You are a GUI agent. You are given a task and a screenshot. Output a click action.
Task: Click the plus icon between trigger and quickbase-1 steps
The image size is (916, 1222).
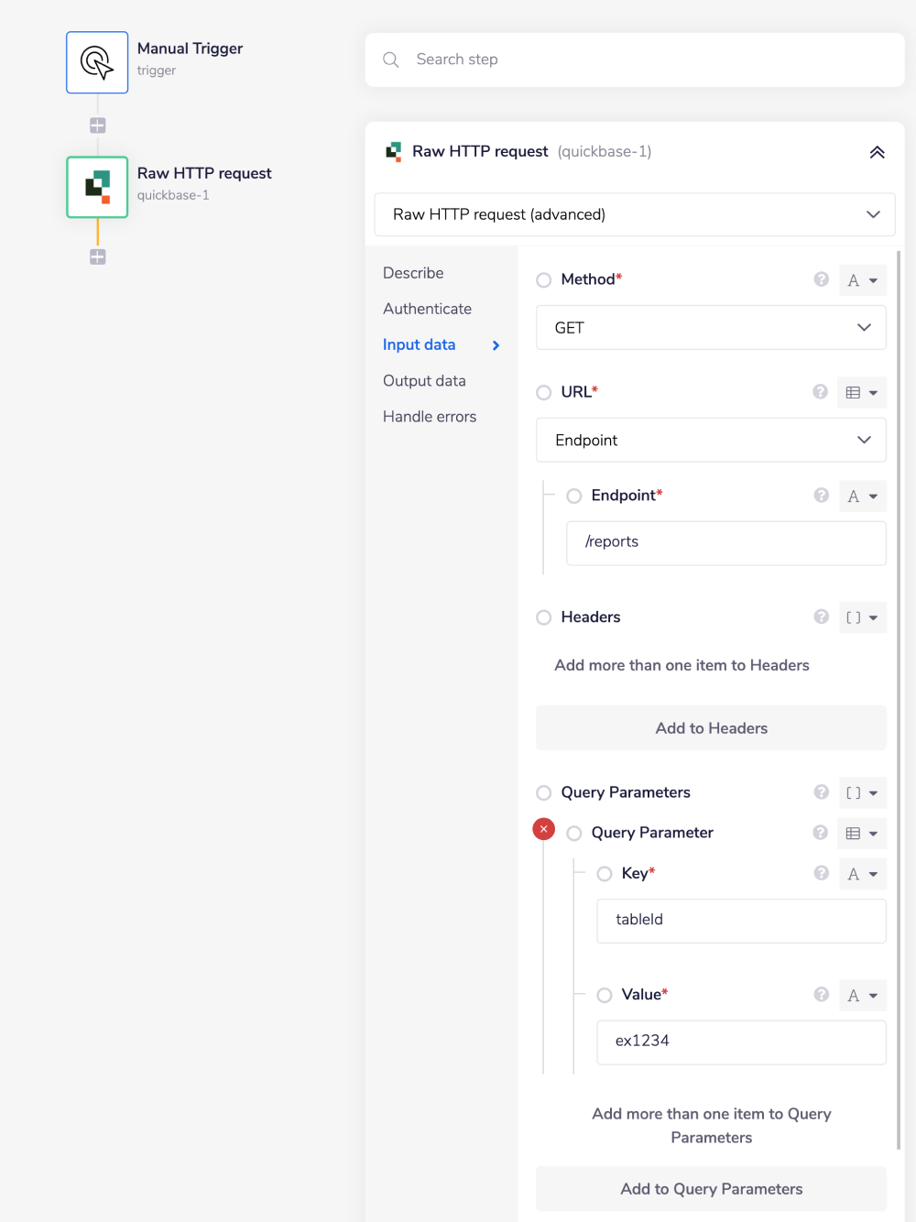[x=97, y=125]
